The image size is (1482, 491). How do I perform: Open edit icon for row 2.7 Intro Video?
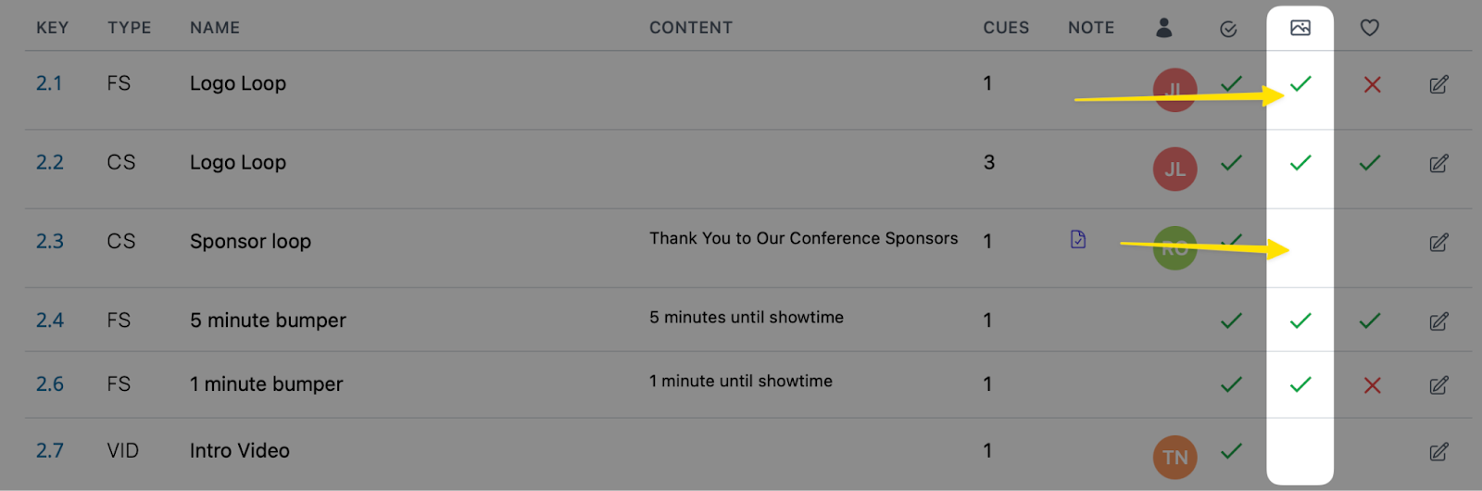tap(1438, 452)
